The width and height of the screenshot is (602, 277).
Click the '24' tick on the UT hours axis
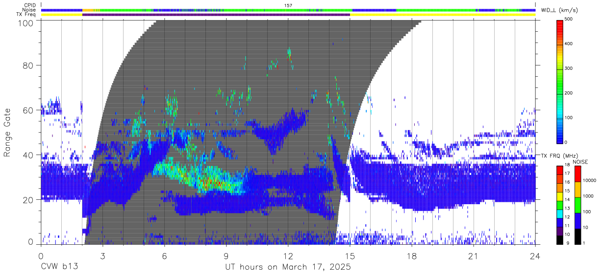click(x=535, y=256)
